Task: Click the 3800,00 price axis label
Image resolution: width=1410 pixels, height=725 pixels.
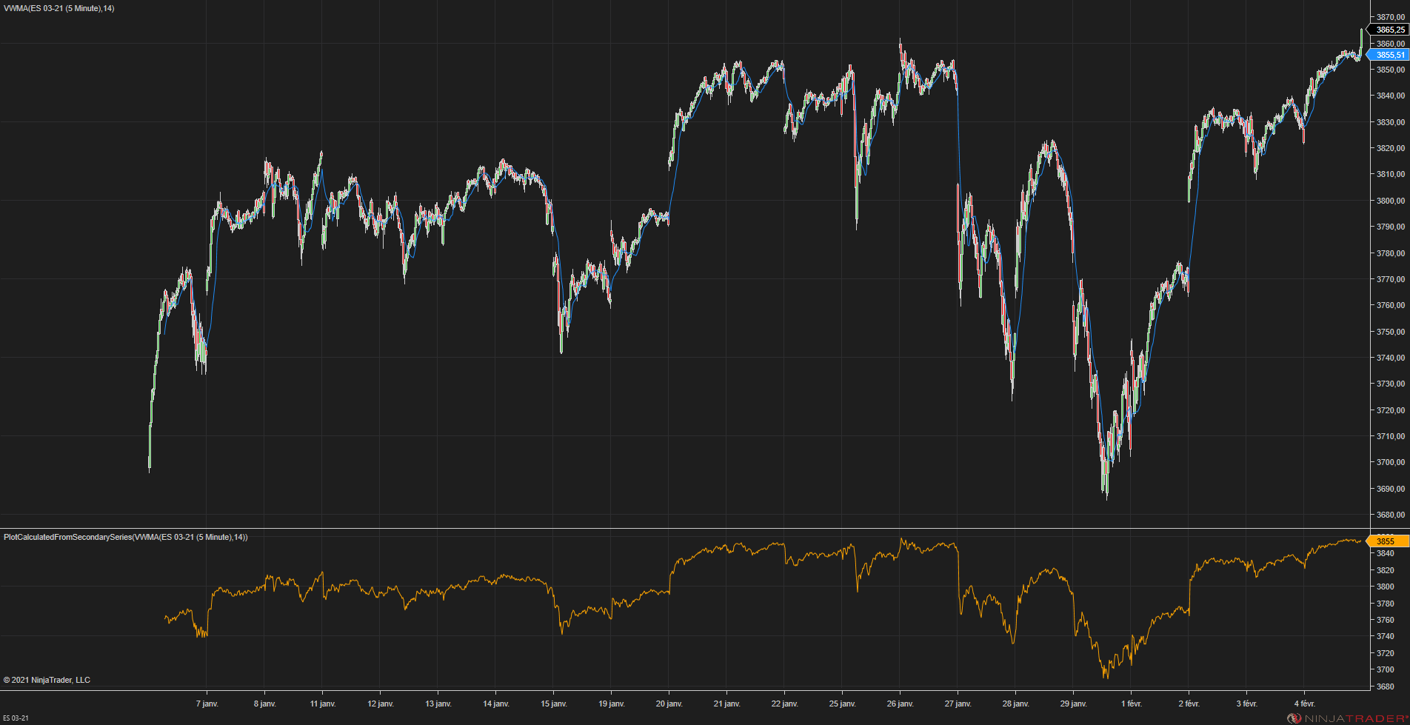Action: click(x=1391, y=201)
